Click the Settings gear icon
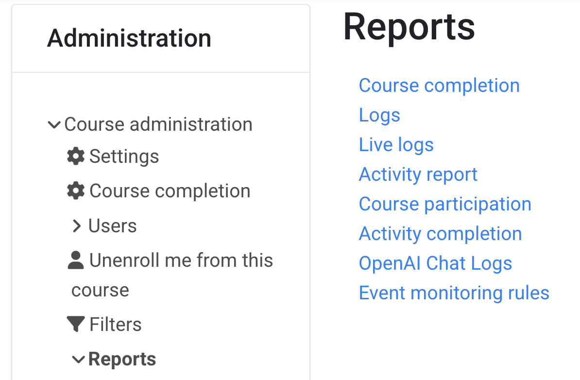The height and width of the screenshot is (380, 580). 76,156
